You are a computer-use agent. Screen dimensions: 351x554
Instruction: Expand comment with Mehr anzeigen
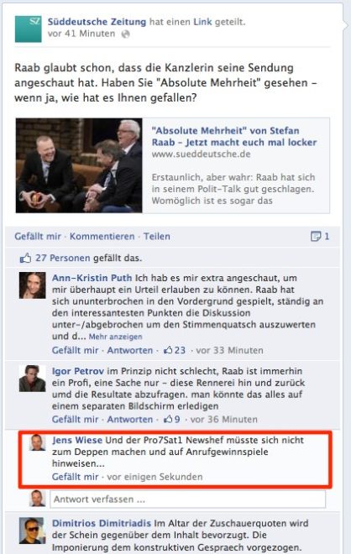[115, 337]
